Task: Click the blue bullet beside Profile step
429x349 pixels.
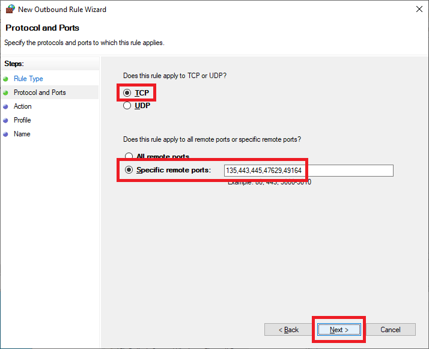Action: point(6,120)
